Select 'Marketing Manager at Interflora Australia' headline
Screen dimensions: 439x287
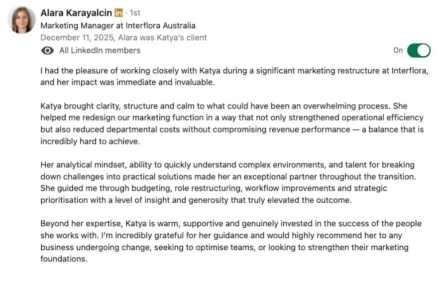click(x=117, y=25)
